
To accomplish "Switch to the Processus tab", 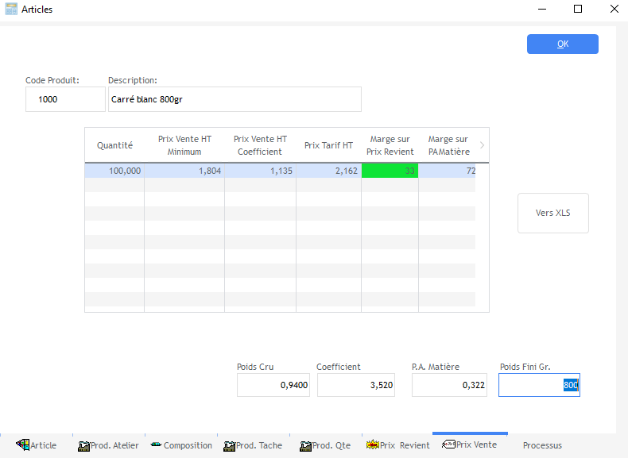I will coord(542,445).
